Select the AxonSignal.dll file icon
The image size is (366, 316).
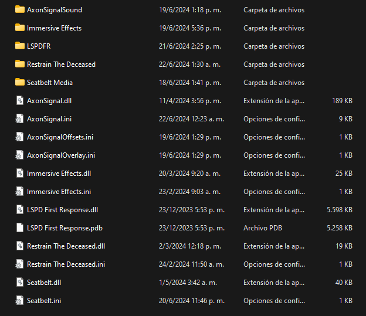pos(20,101)
